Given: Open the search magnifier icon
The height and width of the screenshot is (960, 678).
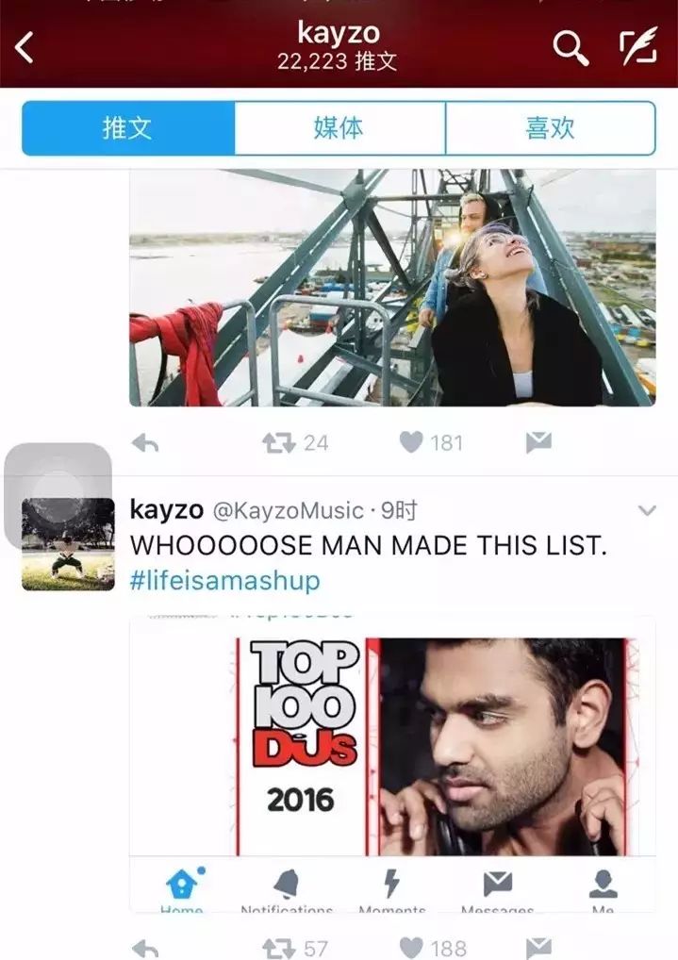Looking at the screenshot, I should pyautogui.click(x=570, y=48).
